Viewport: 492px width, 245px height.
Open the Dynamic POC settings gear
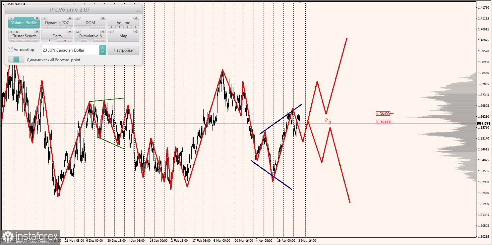coord(70,19)
